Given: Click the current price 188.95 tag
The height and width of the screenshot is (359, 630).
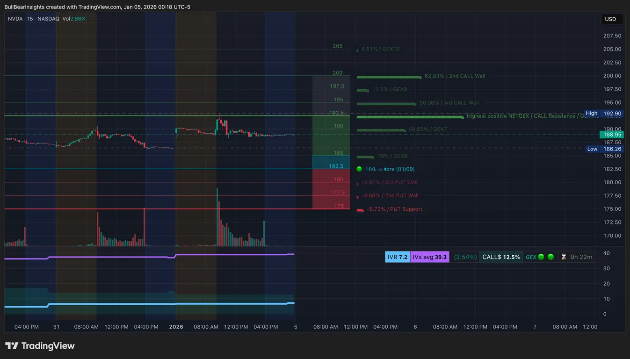Looking at the screenshot, I should (612, 134).
